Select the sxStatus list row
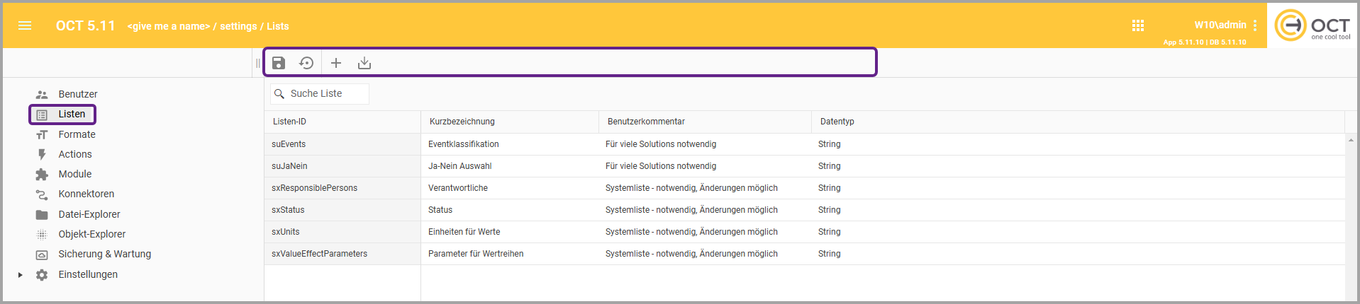 tap(288, 210)
